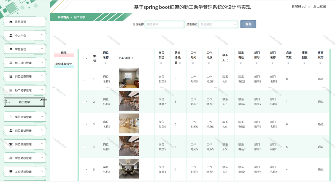Check the row for 岗位名称7
Screen dimensions: 335x182
click(85, 102)
